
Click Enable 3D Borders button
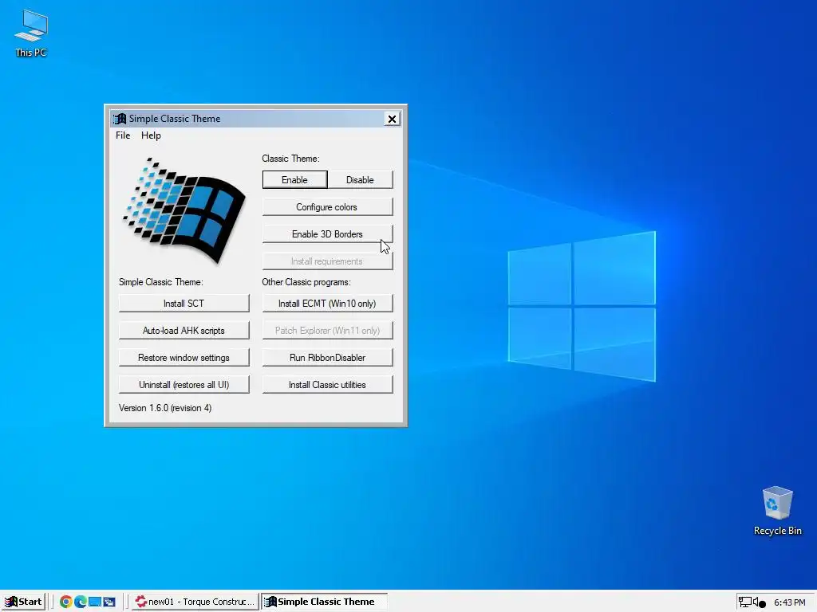coord(327,234)
